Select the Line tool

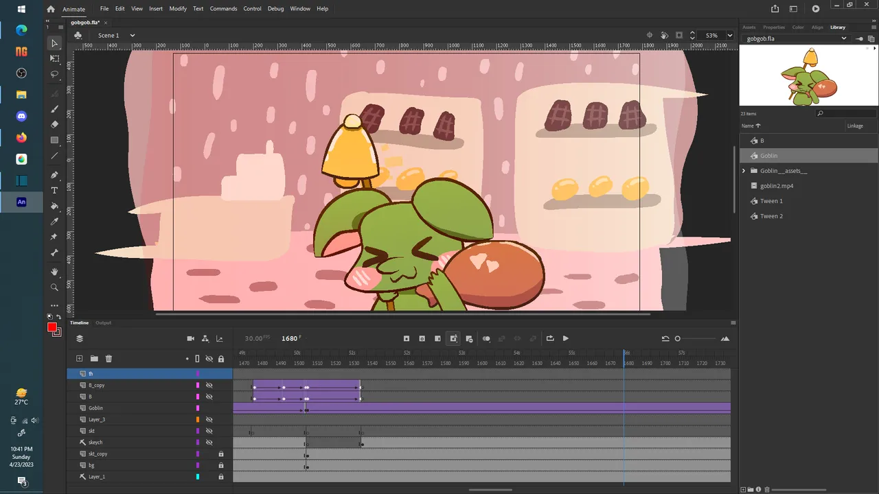55,156
